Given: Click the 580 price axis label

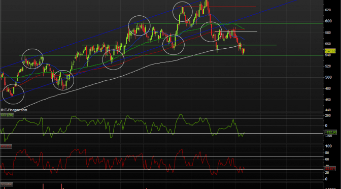Looking at the screenshot, I should [328, 33].
